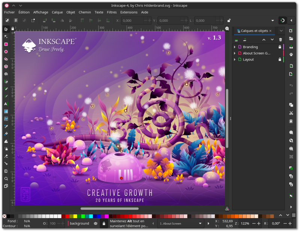Select the Color dropper tool
This screenshot has width=300, height=232.
(x=6, y=126)
